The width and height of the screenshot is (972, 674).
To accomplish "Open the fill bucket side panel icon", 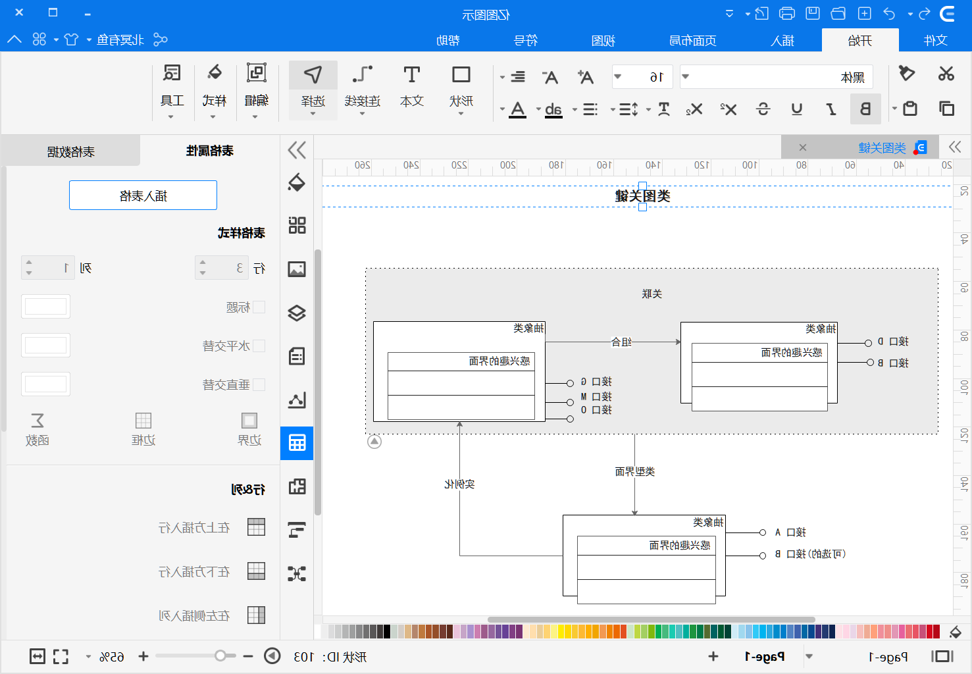I will click(297, 182).
